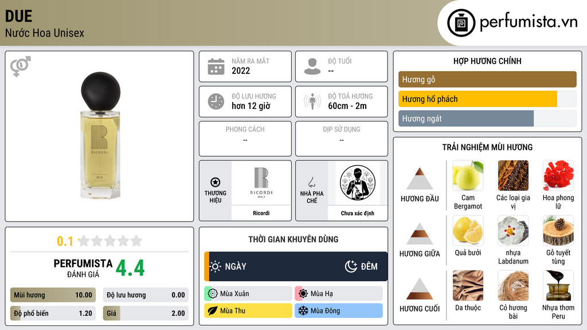This screenshot has height=330, width=587.
Task: Click the calendar icon beside Năm ra mắt
Action: [x=216, y=66]
